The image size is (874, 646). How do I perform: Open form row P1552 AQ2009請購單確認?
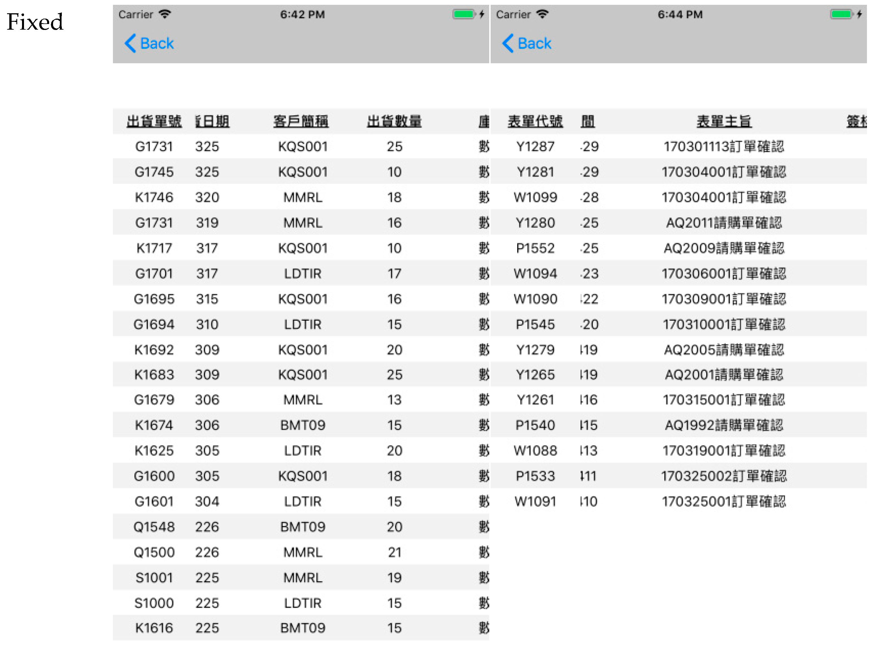point(724,248)
